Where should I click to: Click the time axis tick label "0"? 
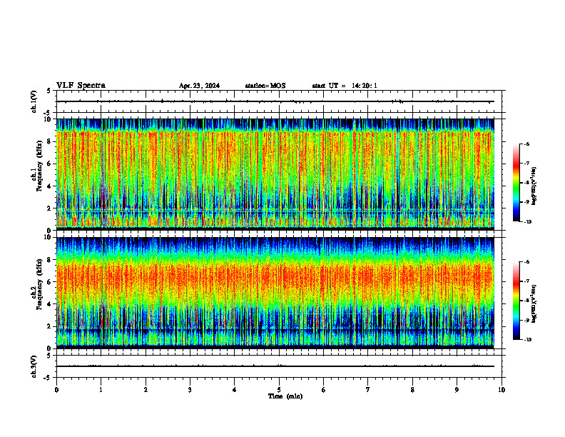click(56, 390)
